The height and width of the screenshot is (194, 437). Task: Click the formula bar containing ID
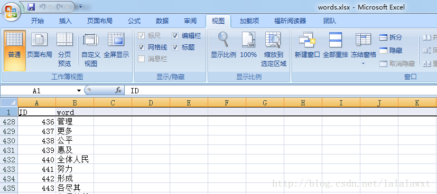tap(281, 91)
